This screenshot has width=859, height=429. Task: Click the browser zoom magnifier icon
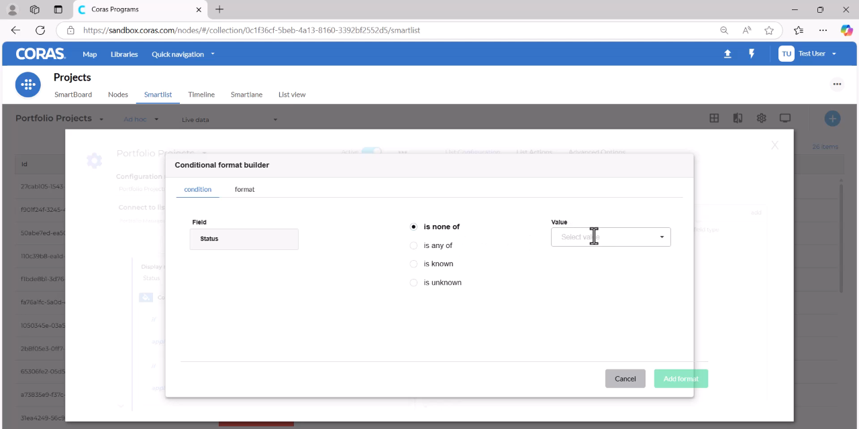pyautogui.click(x=724, y=30)
